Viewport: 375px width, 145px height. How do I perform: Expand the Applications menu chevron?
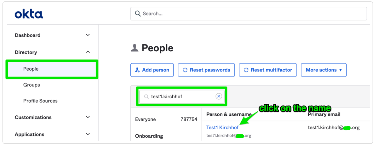88,134
